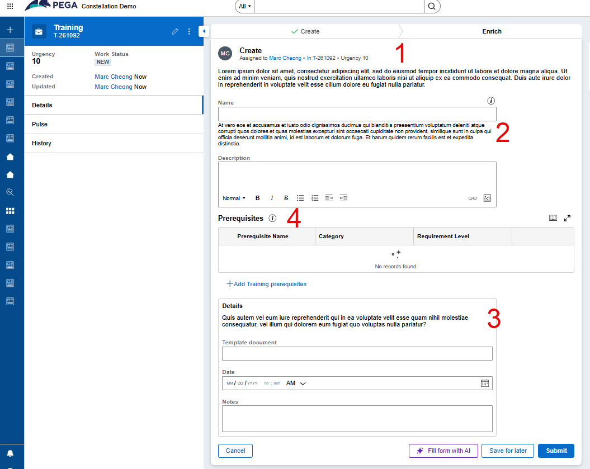This screenshot has width=590, height=469.
Task: Toggle strikethrough formatting in Description editor
Action: pos(286,198)
